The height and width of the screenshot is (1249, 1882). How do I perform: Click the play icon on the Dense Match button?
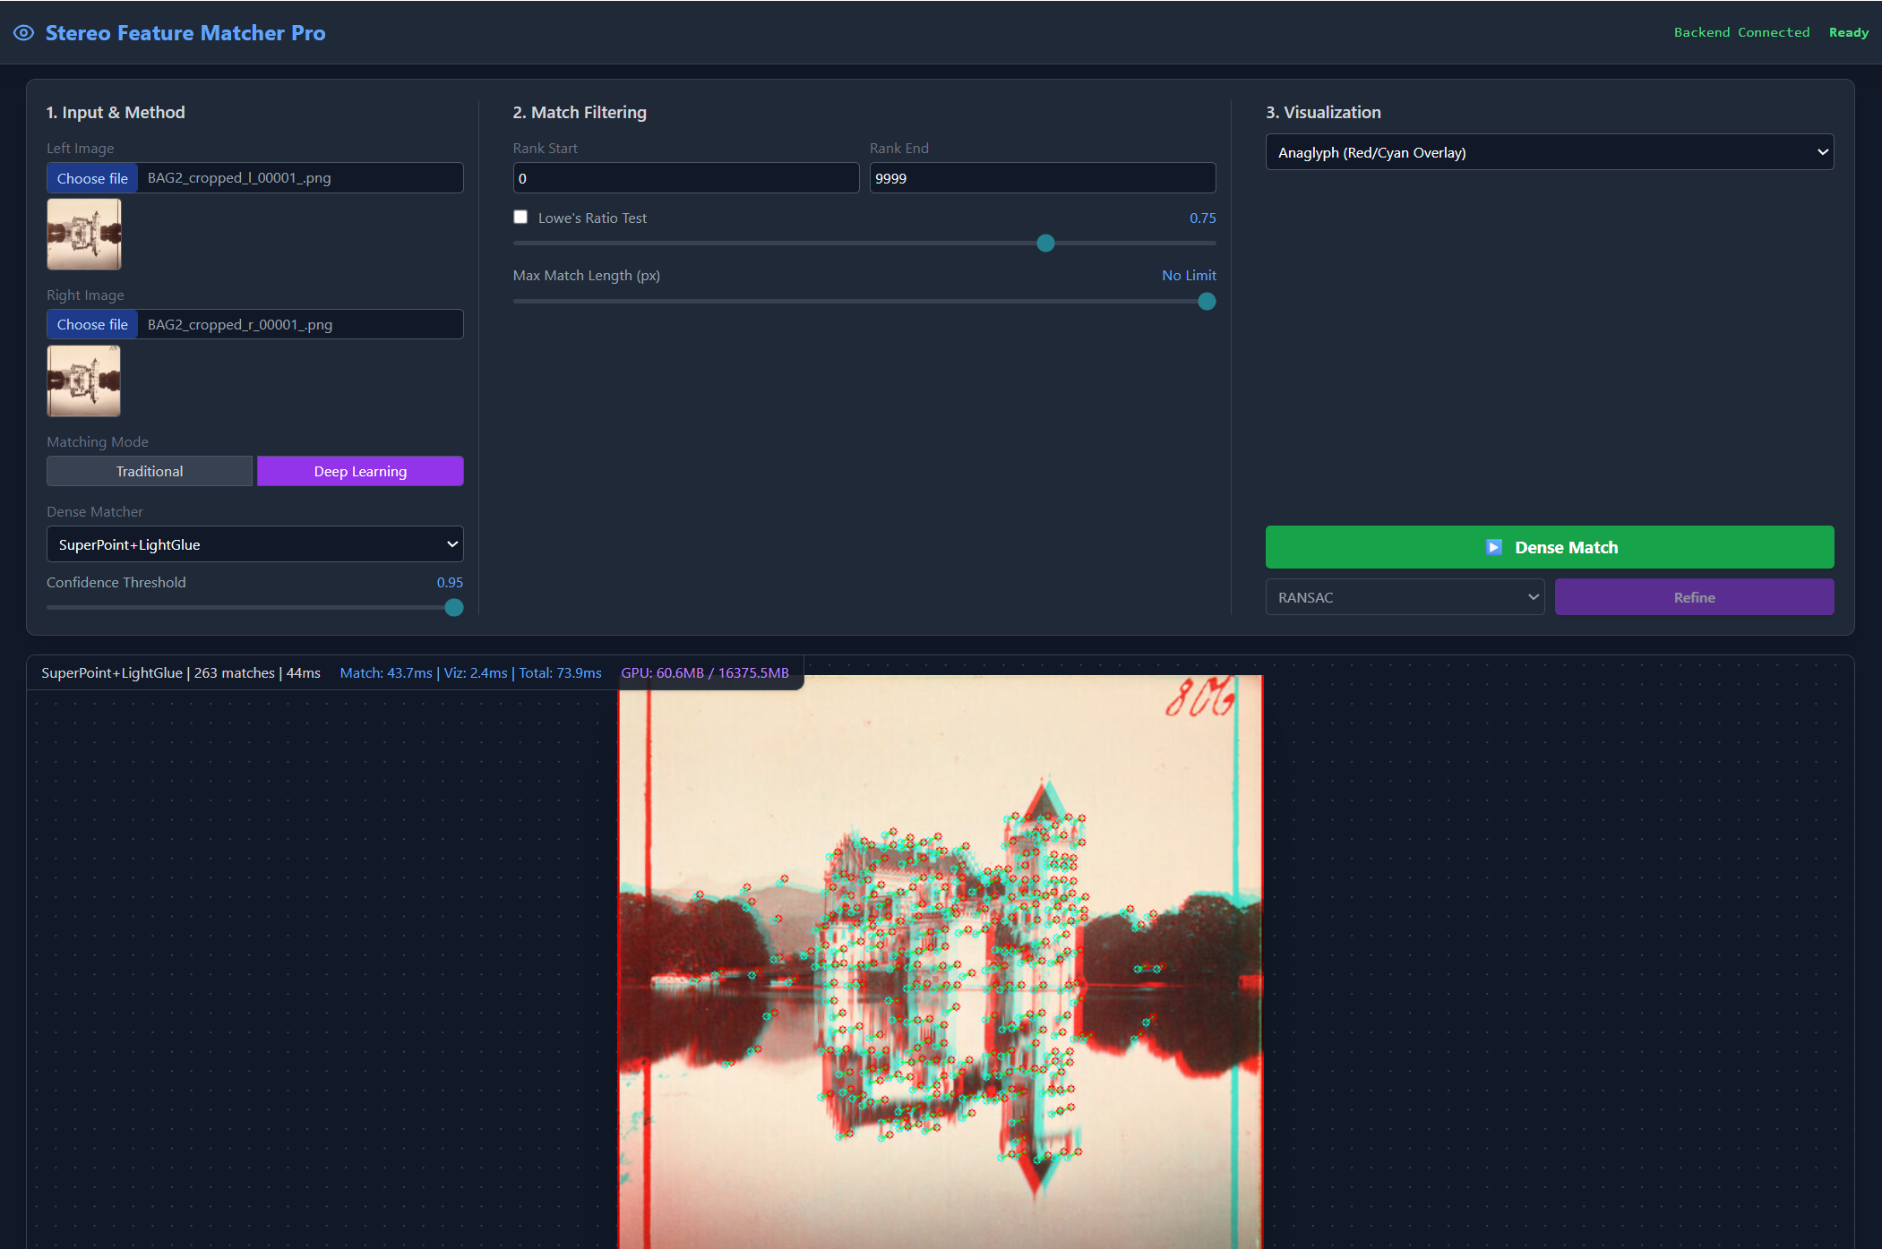(1493, 547)
